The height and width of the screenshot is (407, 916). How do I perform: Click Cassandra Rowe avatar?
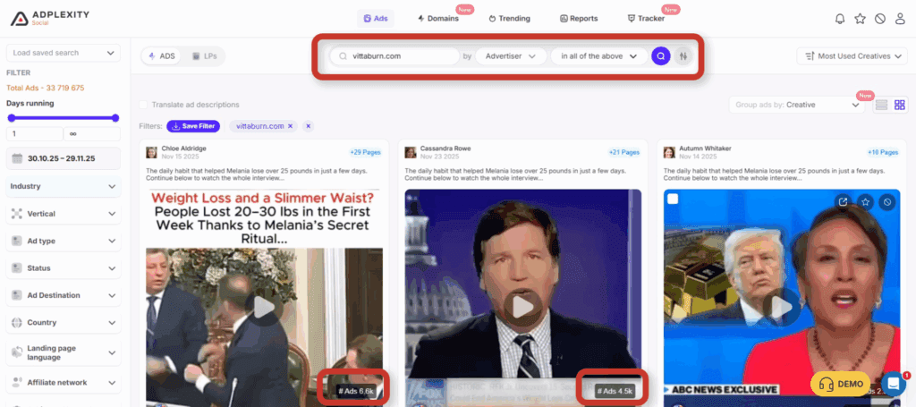tap(410, 152)
